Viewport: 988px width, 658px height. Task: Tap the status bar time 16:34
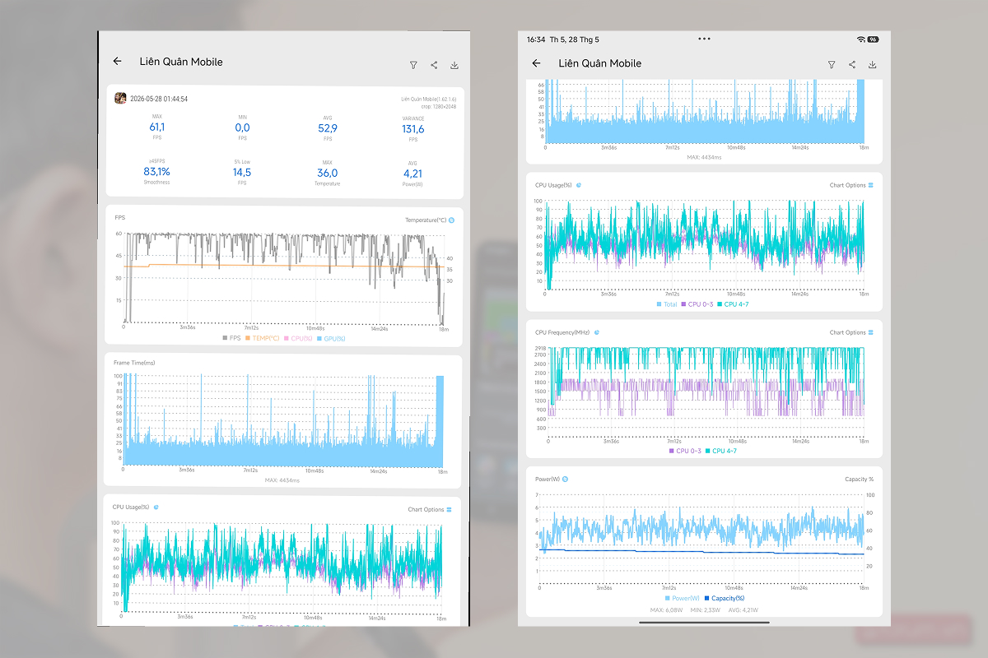click(536, 39)
